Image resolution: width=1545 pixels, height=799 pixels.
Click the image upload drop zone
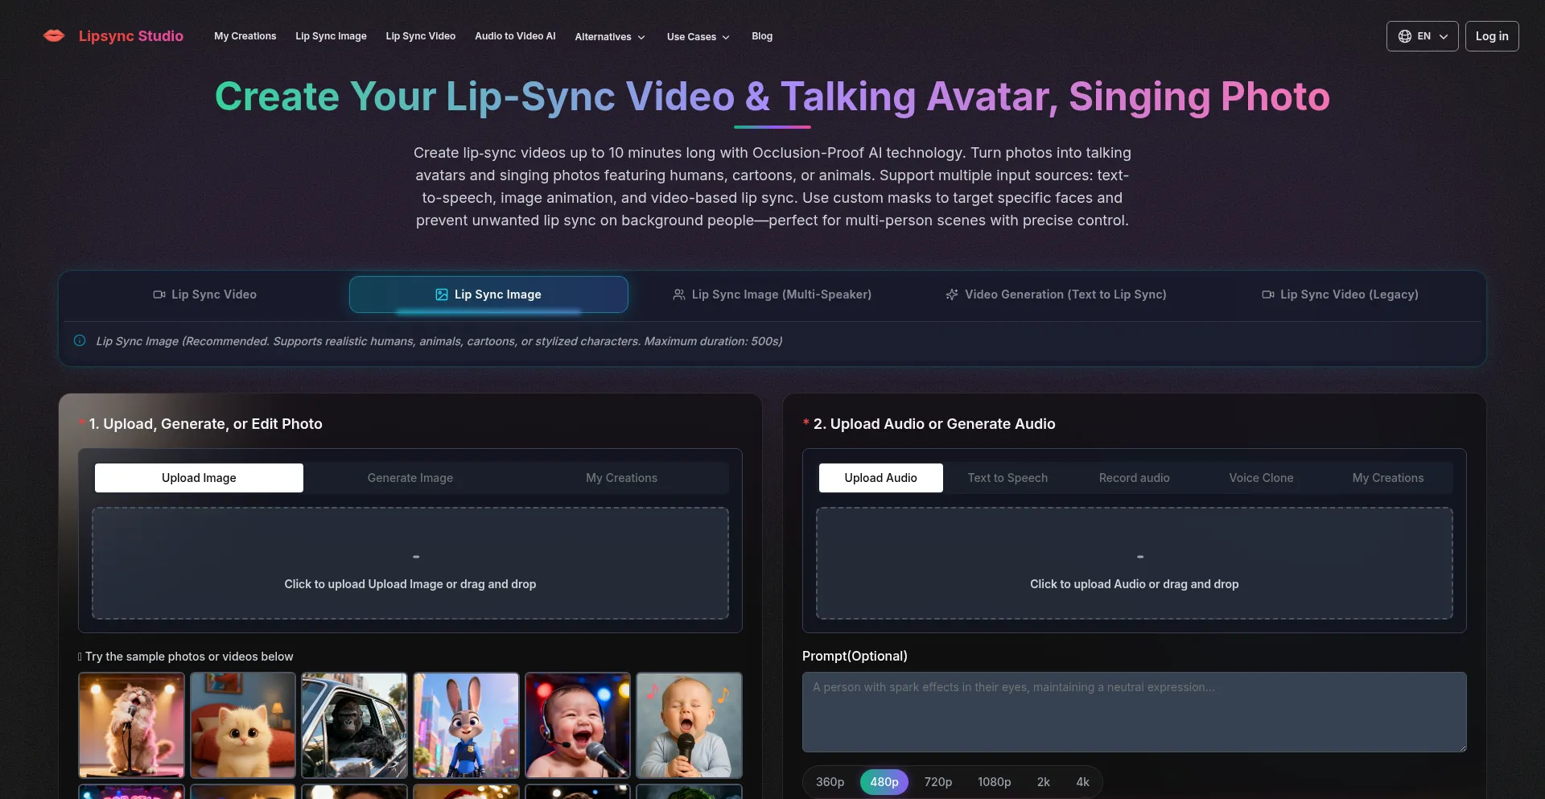[x=410, y=563]
